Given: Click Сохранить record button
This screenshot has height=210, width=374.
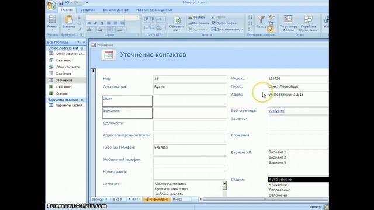Looking at the screenshot, I should [199, 23].
